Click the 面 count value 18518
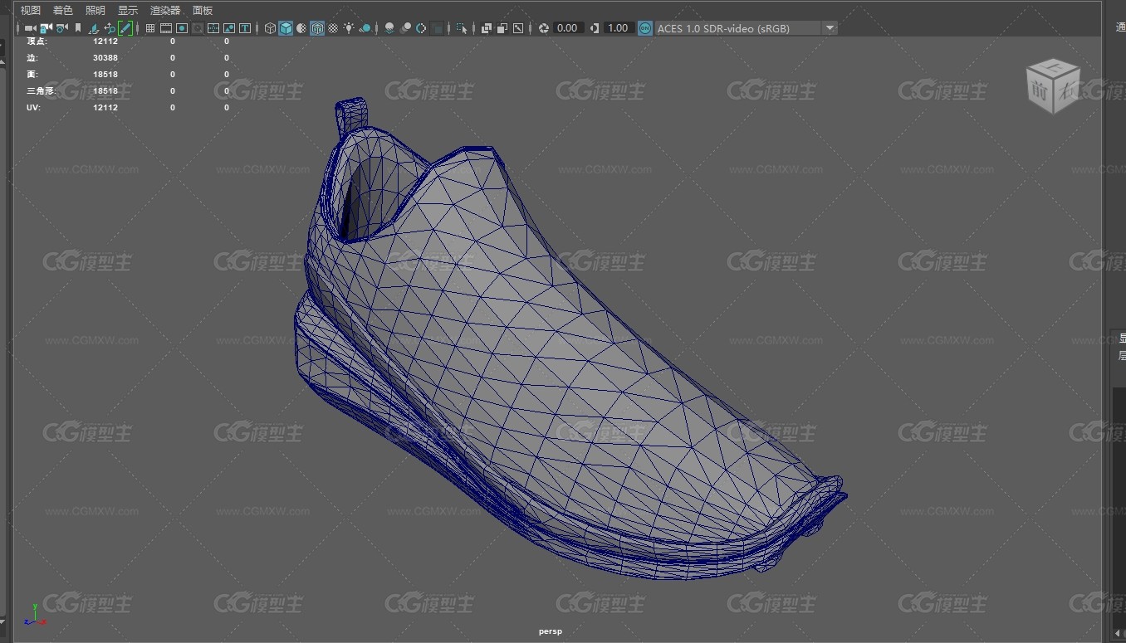 tap(105, 75)
